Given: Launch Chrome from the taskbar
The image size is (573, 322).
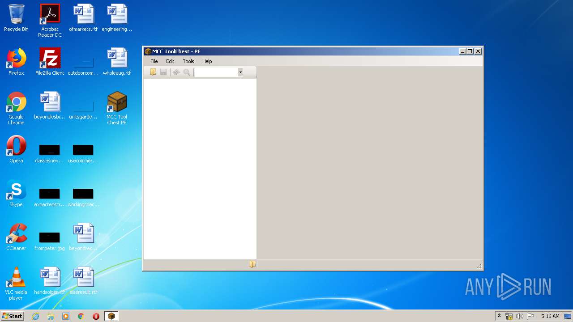Looking at the screenshot, I should [81, 316].
